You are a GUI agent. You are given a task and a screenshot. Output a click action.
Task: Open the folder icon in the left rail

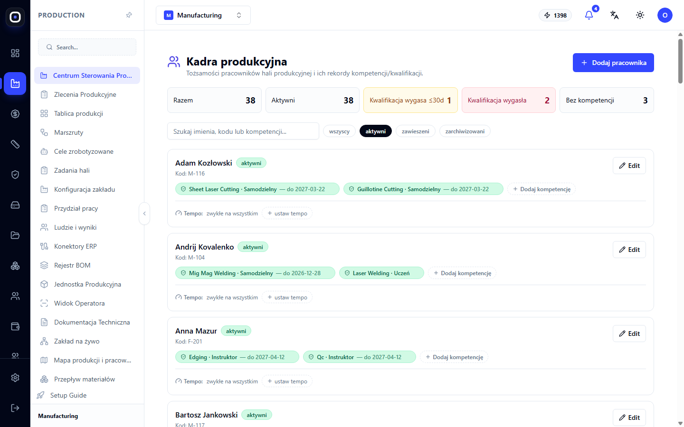tap(15, 235)
